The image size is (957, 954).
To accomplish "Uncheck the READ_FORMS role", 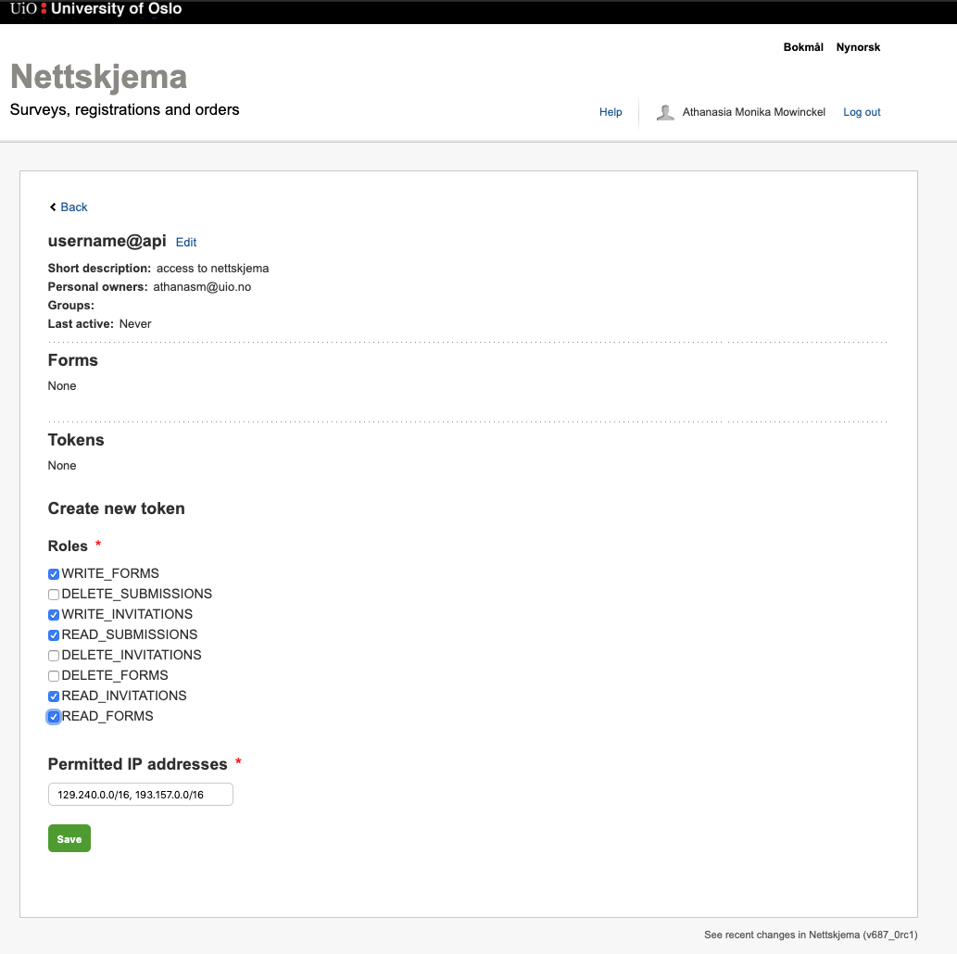I will [54, 717].
